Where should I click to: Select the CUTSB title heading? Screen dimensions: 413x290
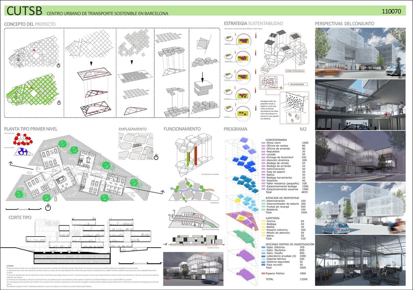24,11
